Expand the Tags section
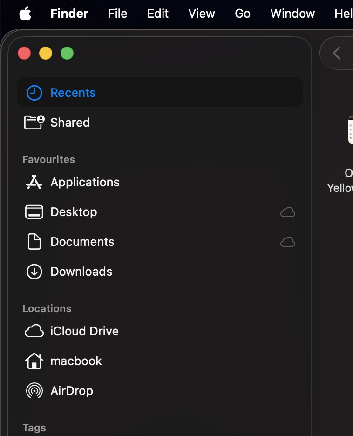Viewport: 353px width, 436px height. pyautogui.click(x=34, y=428)
